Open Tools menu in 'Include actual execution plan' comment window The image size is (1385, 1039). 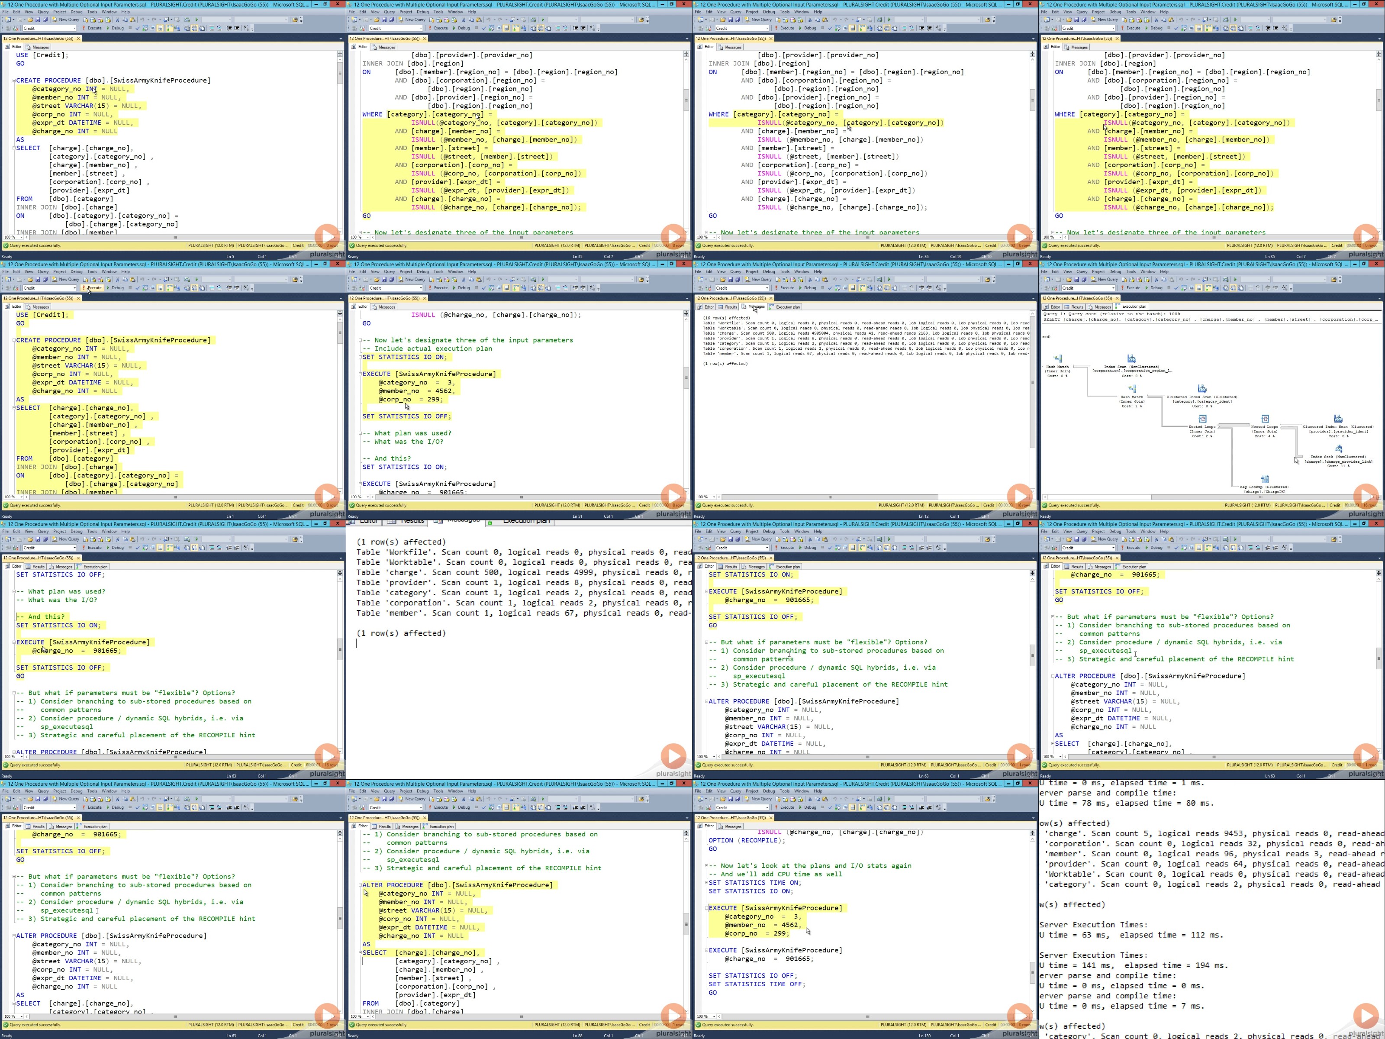pos(438,272)
